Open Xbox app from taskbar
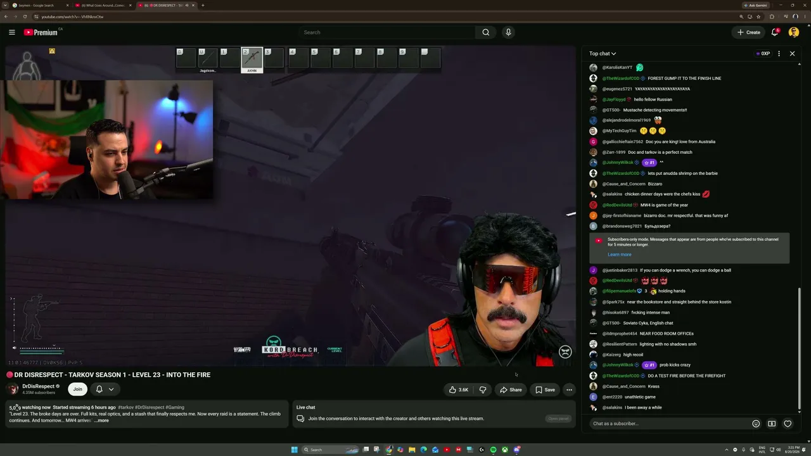This screenshot has height=456, width=811. [505, 450]
